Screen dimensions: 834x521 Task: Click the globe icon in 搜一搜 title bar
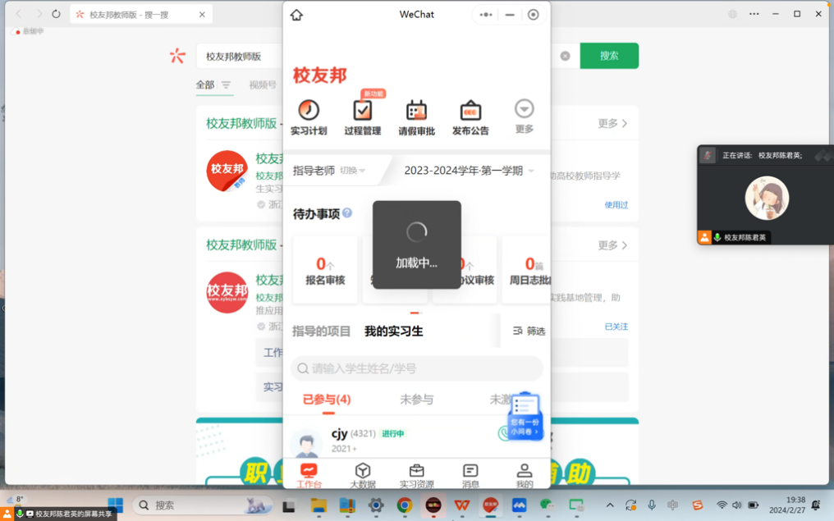click(x=732, y=14)
